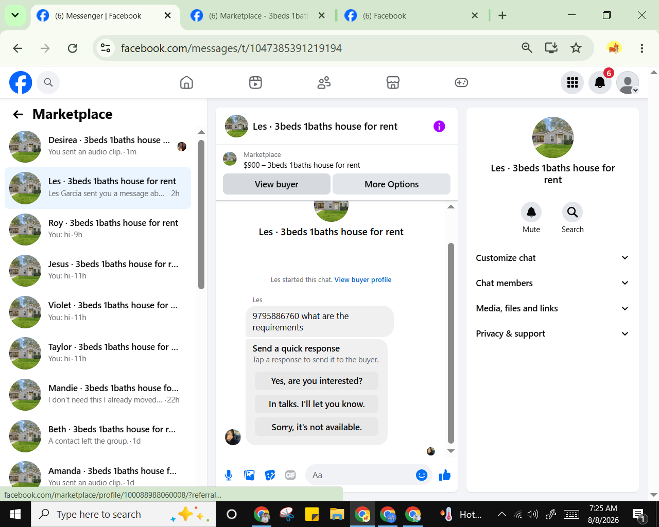Search in conversation with magnifier icon

tap(573, 212)
